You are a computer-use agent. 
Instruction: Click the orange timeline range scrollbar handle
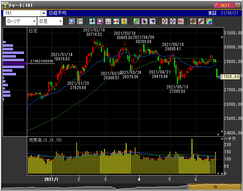(215, 187)
